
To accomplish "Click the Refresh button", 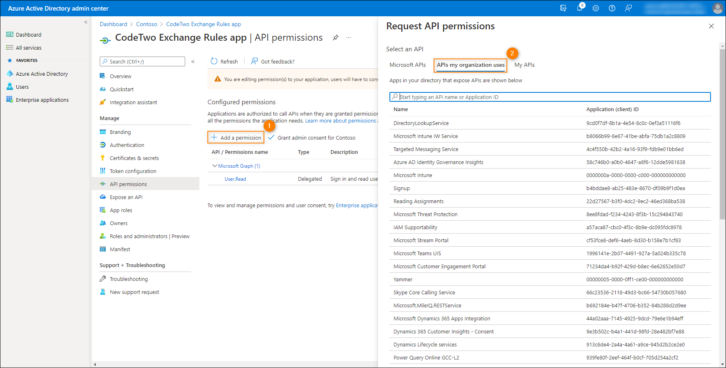I will point(224,61).
